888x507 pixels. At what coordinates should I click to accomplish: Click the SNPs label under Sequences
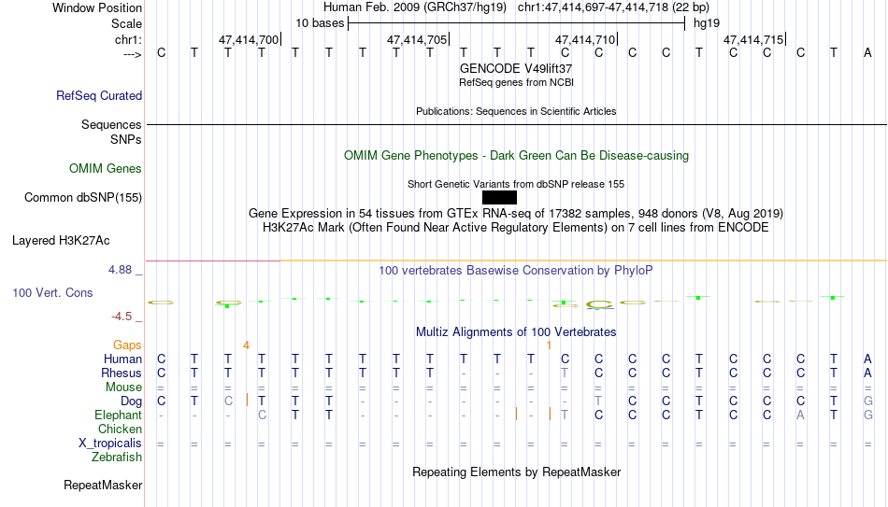pos(126,139)
